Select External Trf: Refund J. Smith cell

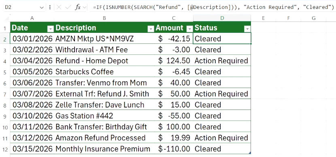click(104, 94)
